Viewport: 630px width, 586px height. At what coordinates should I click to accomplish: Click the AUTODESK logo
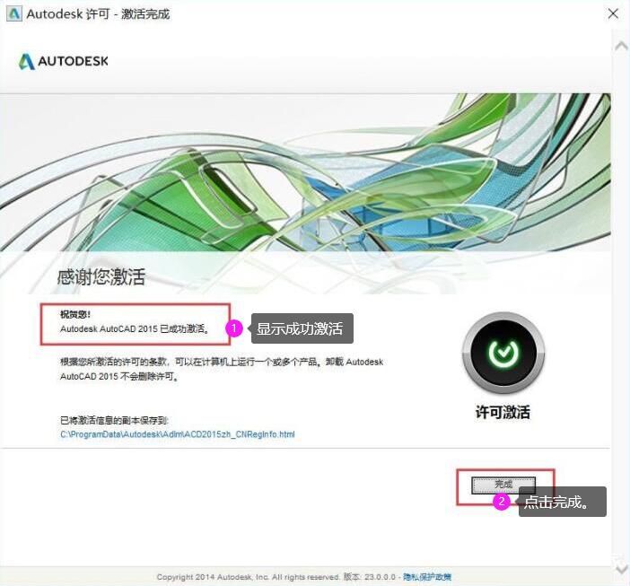64,61
